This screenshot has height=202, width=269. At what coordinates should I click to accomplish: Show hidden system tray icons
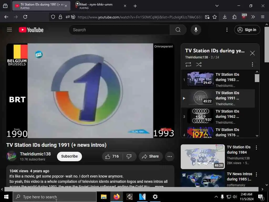(x=216, y=197)
